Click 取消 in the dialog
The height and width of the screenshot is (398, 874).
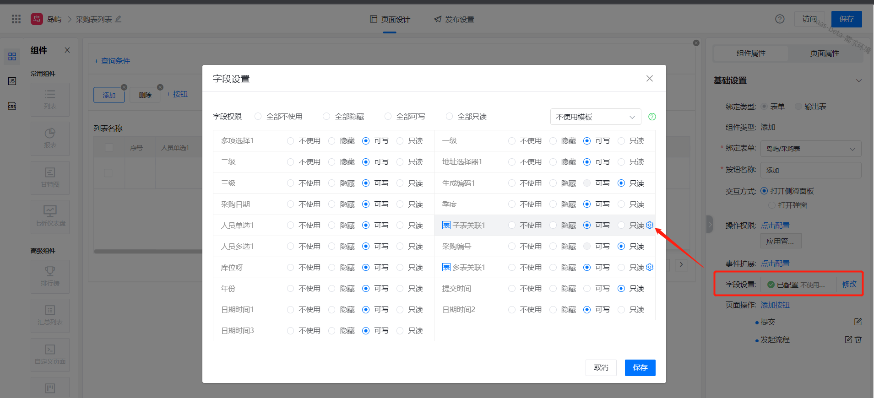click(601, 368)
